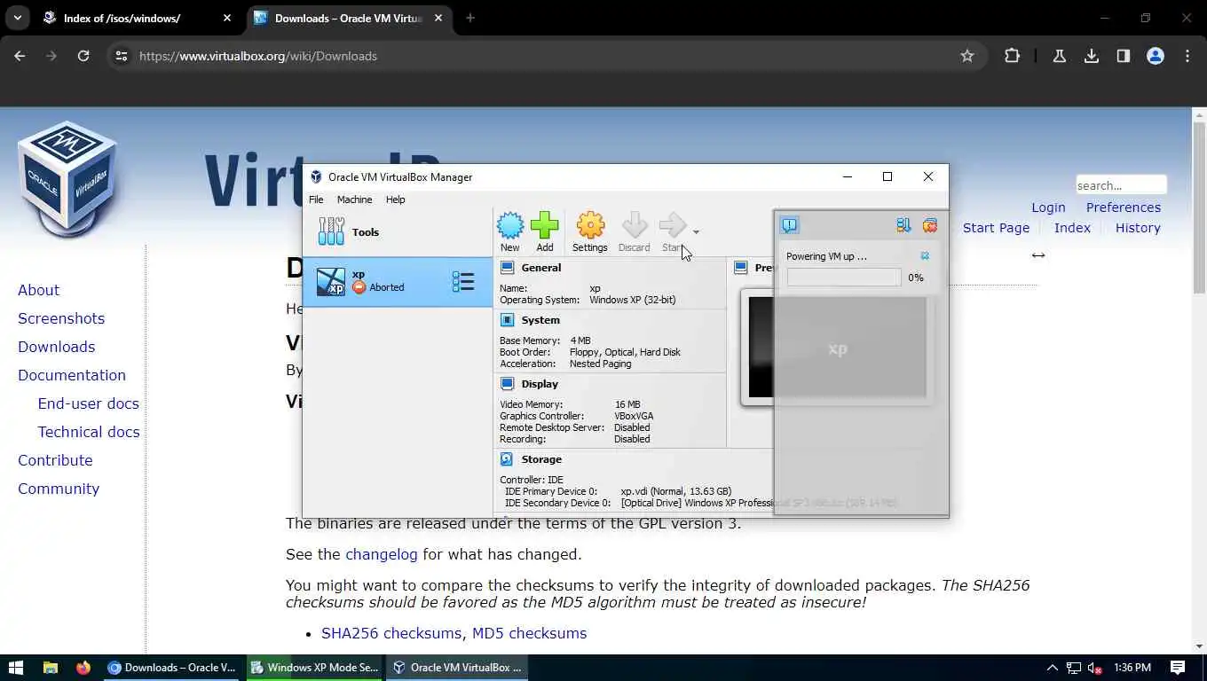Open the Windows Start menu
1207x681 pixels.
coord(16,668)
